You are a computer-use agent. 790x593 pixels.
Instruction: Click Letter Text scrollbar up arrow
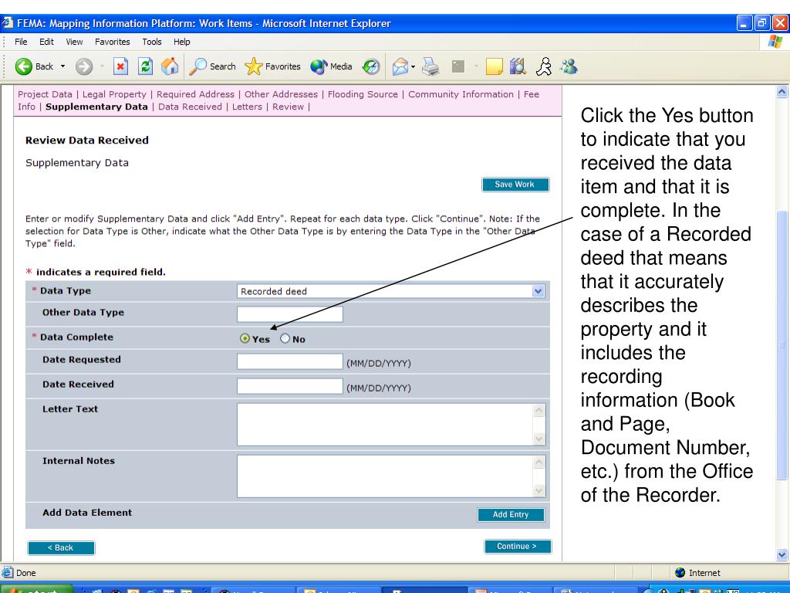539,410
